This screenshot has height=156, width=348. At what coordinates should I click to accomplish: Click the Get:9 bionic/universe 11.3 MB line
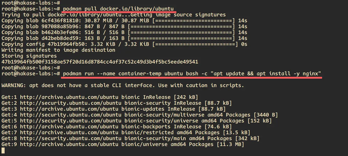tap(123, 144)
